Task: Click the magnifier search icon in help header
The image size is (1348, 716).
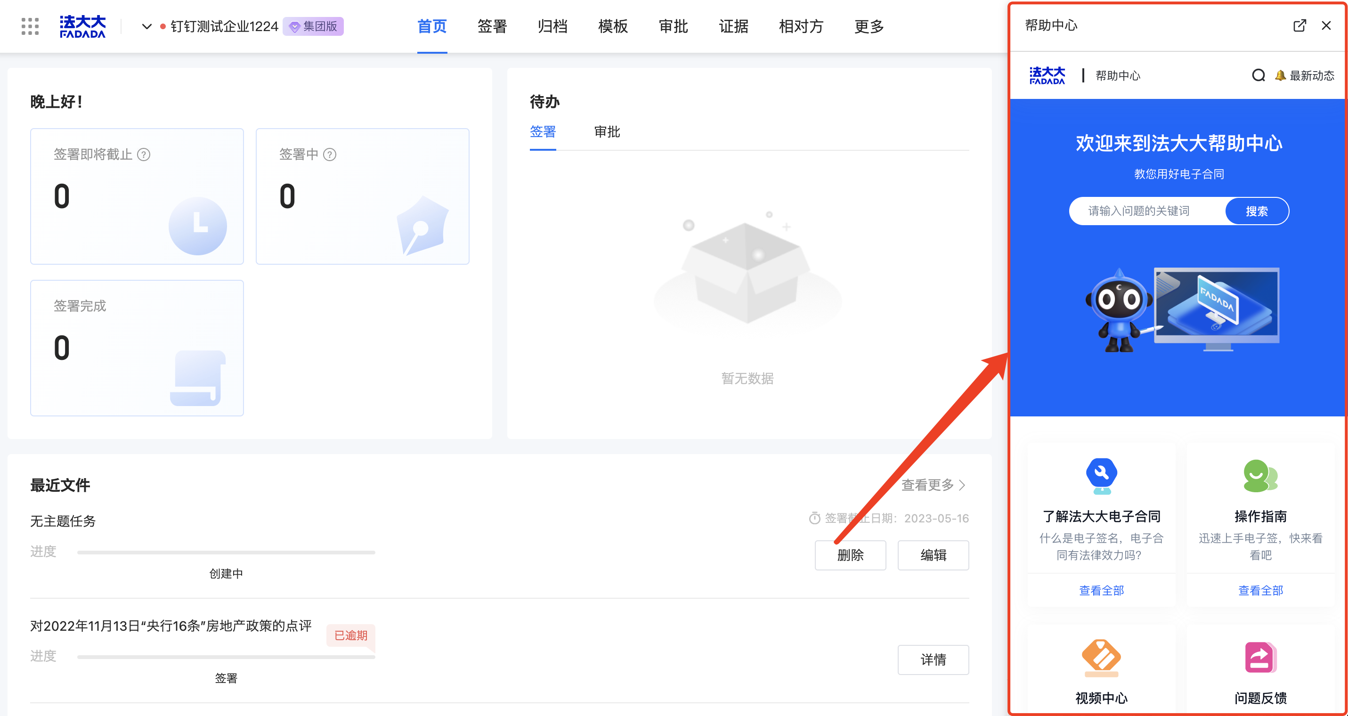Action: [1259, 75]
